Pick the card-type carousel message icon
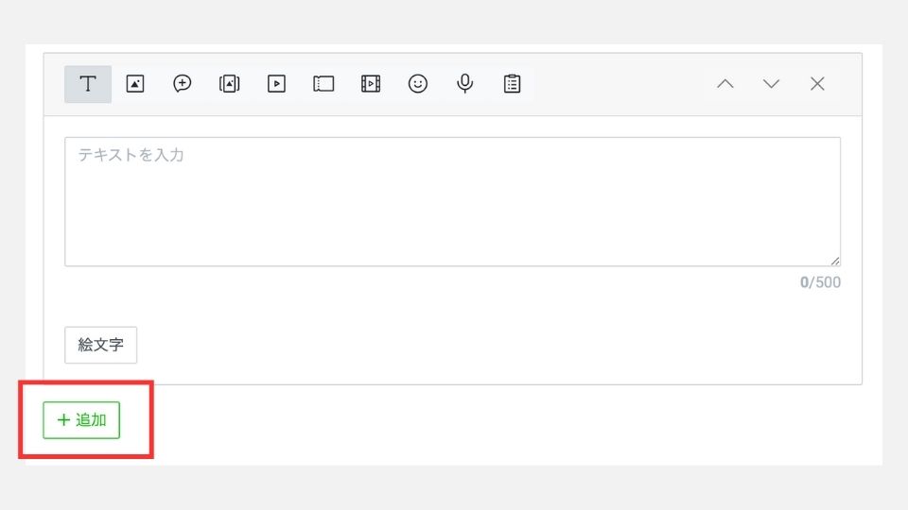 (x=229, y=84)
